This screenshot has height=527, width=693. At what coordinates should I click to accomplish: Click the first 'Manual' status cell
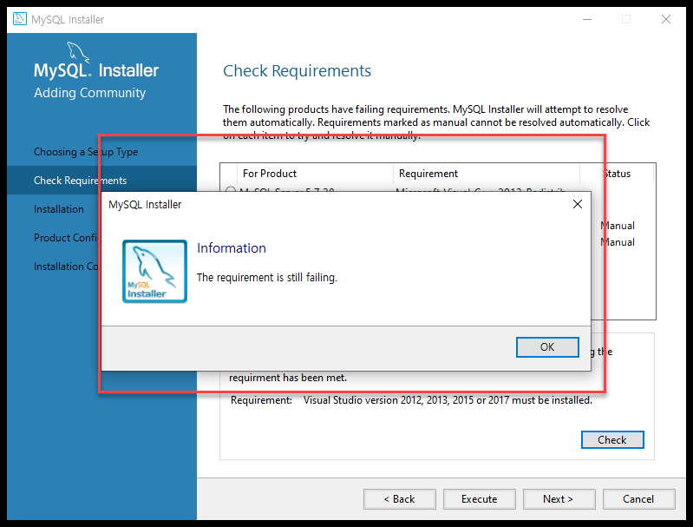point(618,226)
